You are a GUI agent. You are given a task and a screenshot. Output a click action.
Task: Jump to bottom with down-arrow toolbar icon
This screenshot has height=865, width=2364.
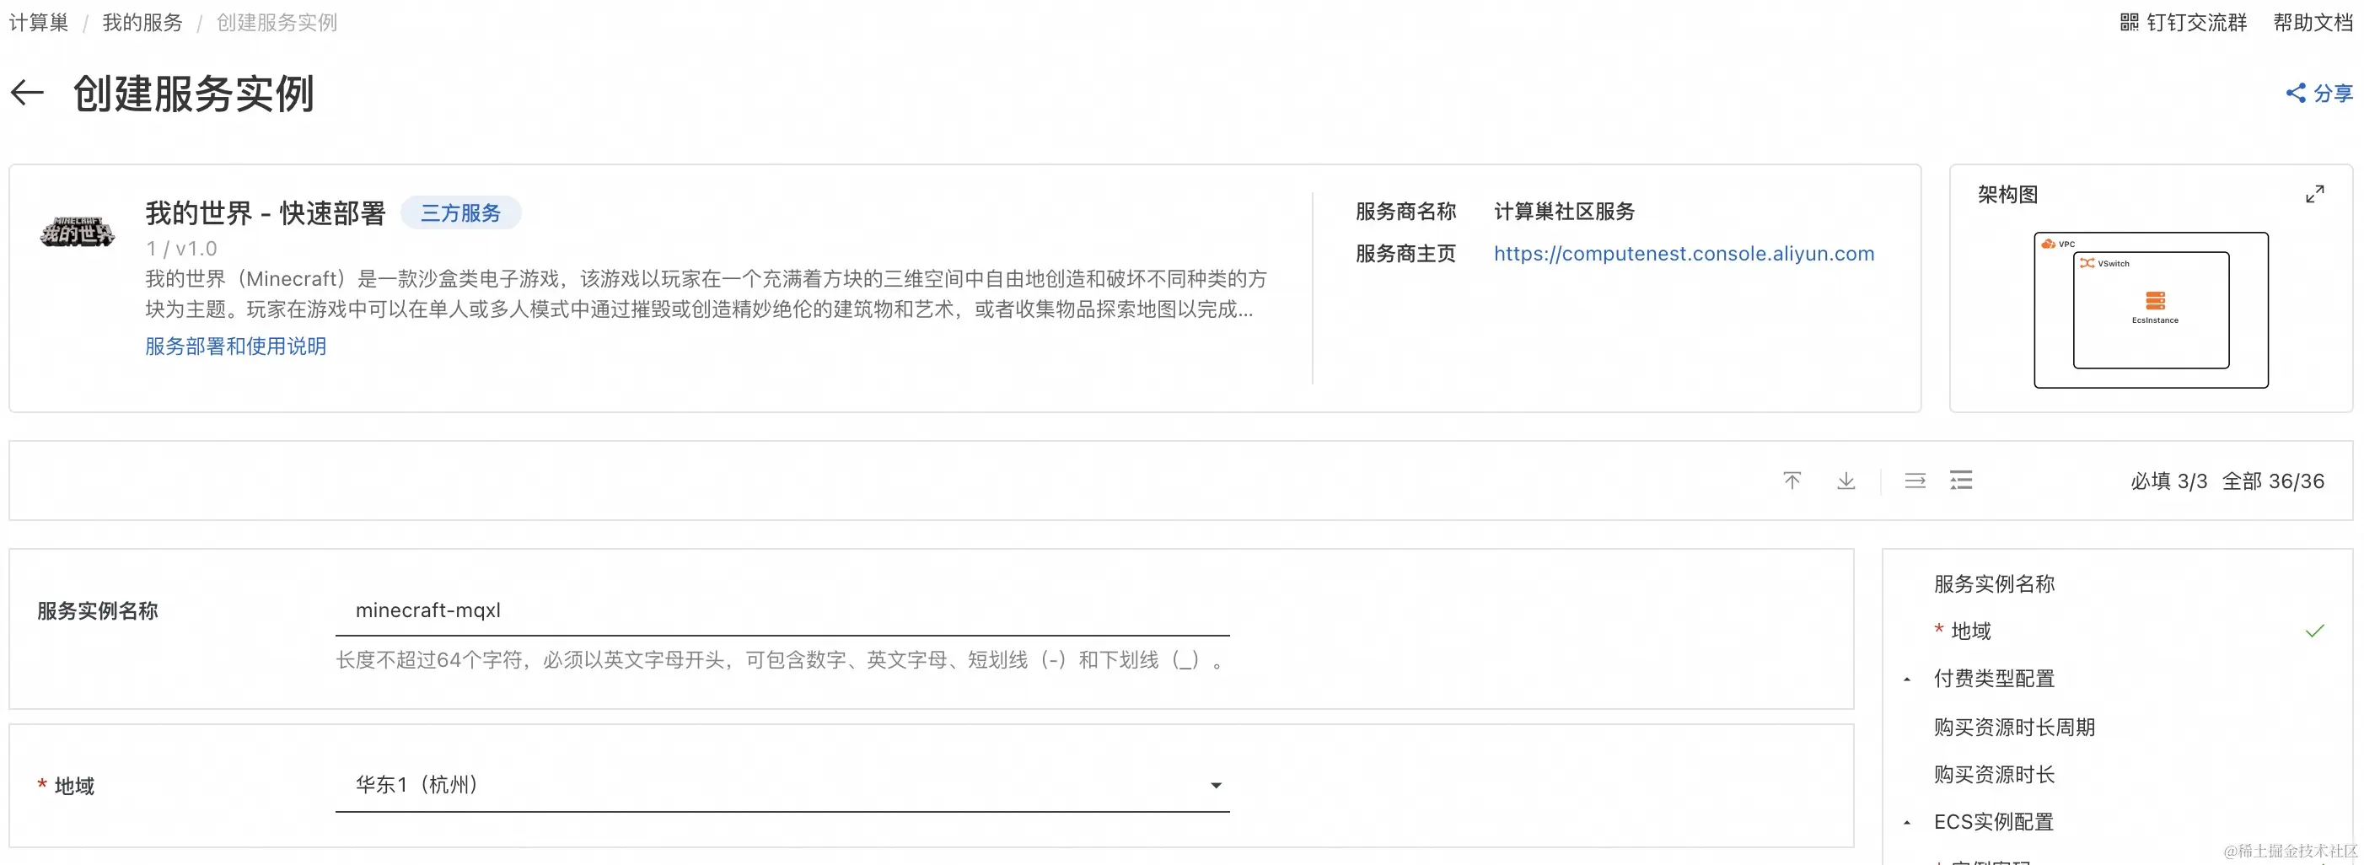(1846, 481)
